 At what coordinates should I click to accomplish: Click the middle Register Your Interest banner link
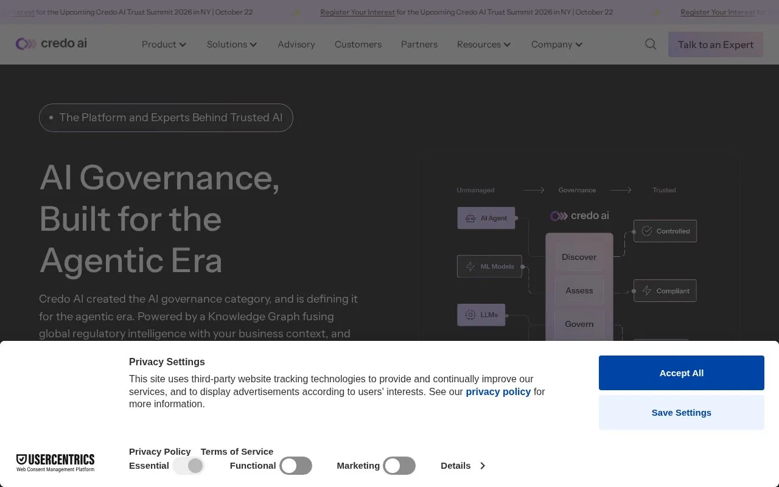tap(358, 12)
